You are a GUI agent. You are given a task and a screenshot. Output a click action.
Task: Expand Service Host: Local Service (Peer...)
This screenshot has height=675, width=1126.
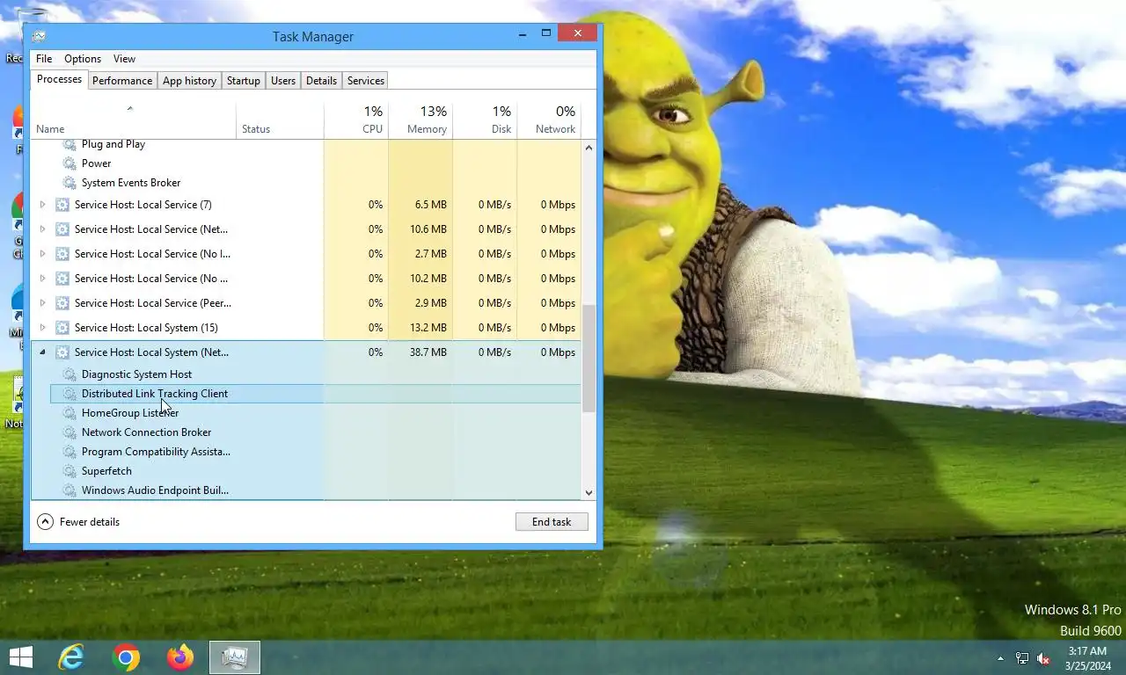click(42, 303)
